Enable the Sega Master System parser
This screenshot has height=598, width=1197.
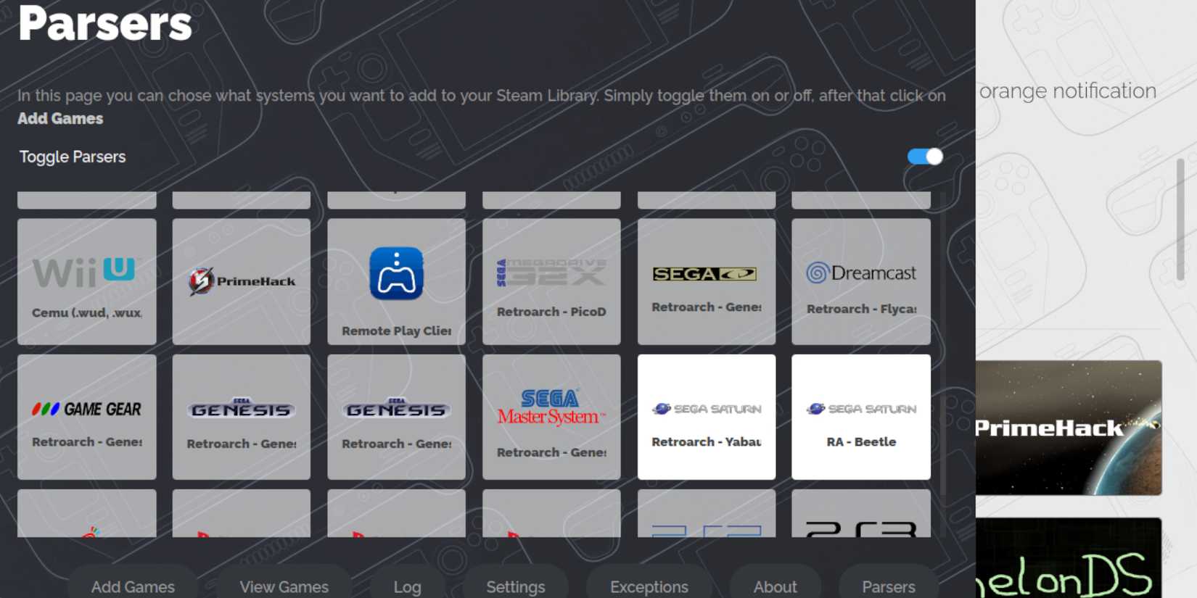click(551, 417)
